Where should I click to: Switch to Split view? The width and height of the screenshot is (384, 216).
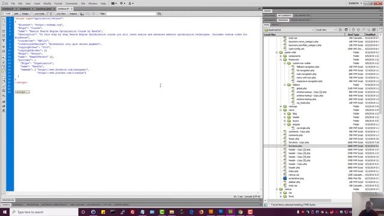[16, 14]
